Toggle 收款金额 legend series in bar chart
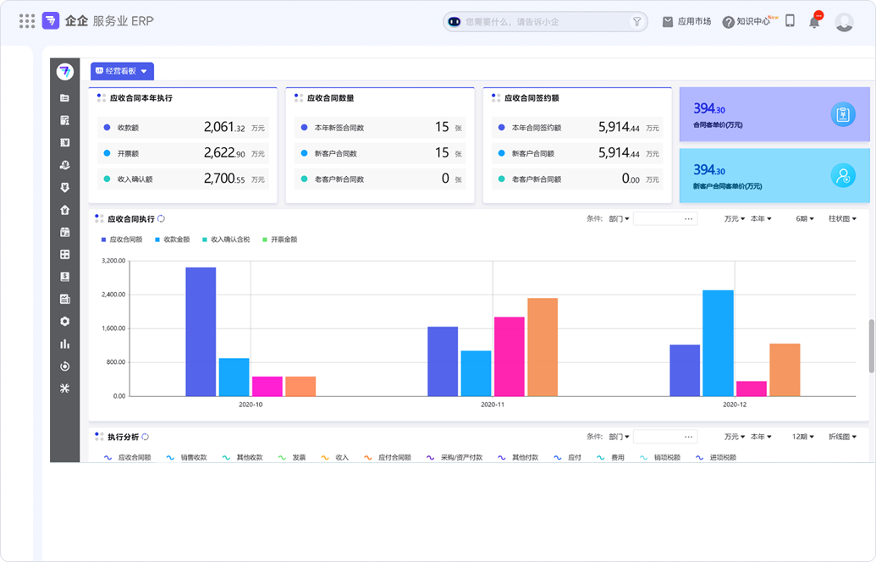 pyautogui.click(x=172, y=240)
